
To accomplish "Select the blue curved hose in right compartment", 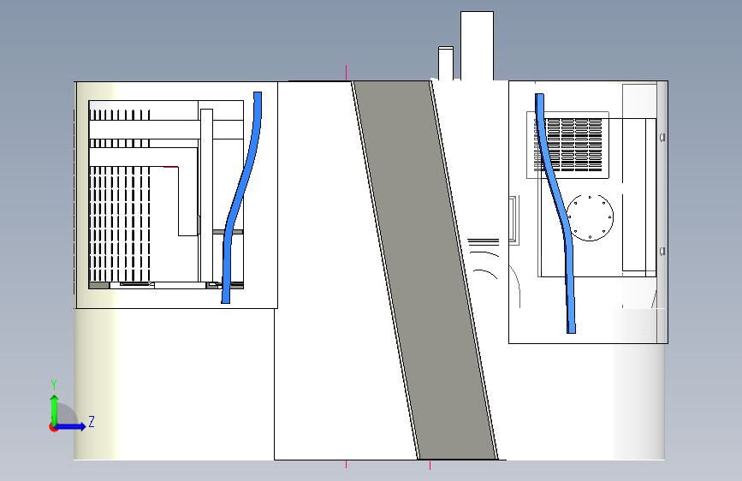I will 555,213.
